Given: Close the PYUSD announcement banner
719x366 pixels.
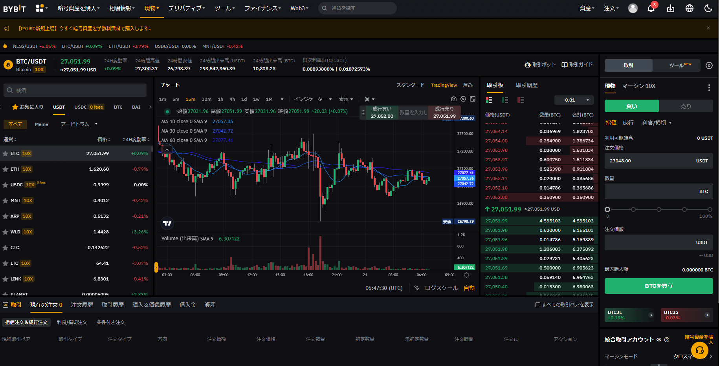Looking at the screenshot, I should 708,28.
